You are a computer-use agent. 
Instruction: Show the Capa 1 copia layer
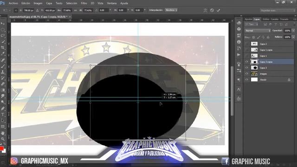[246, 50]
